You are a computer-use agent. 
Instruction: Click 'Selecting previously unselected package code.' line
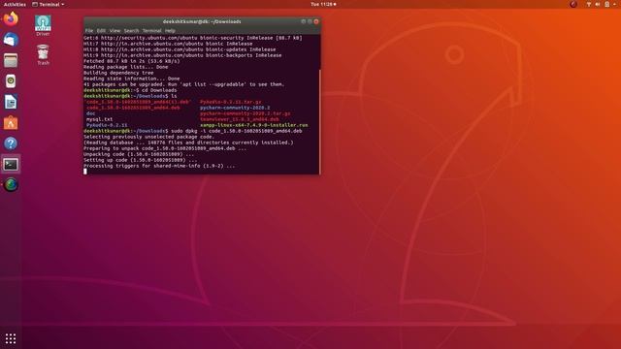(148, 137)
